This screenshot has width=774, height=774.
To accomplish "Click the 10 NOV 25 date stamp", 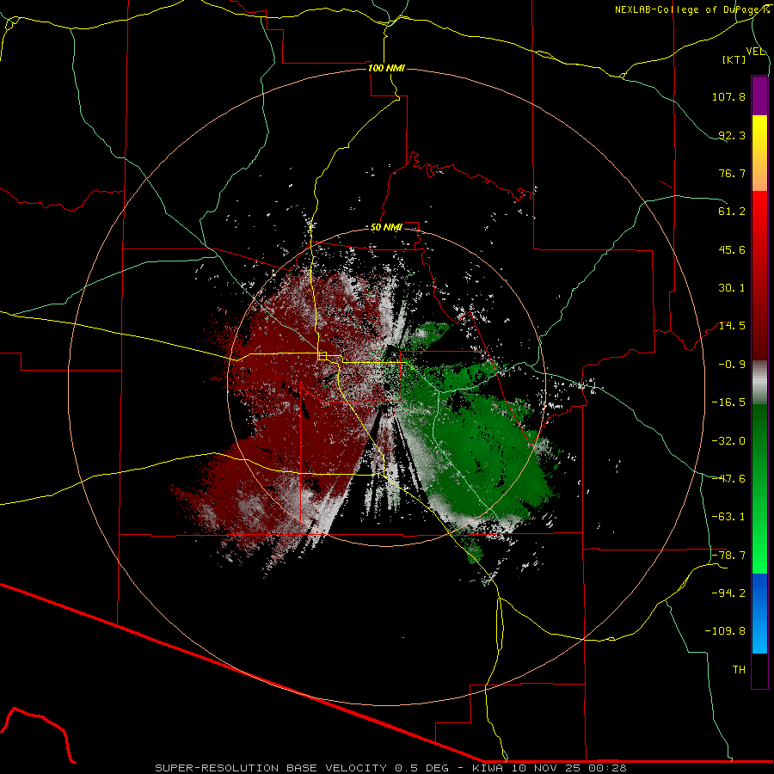I will click(545, 768).
